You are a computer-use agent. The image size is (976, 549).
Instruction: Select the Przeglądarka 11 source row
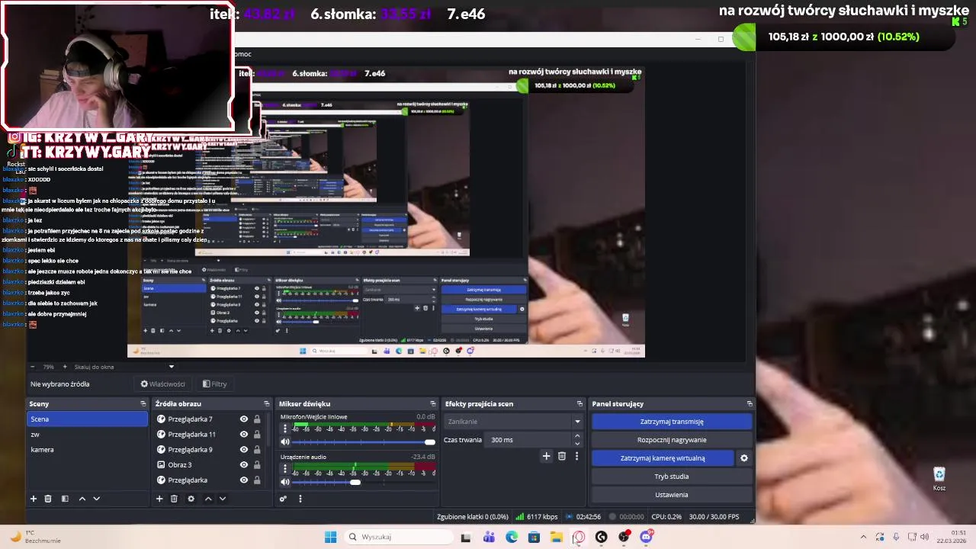[x=211, y=435]
